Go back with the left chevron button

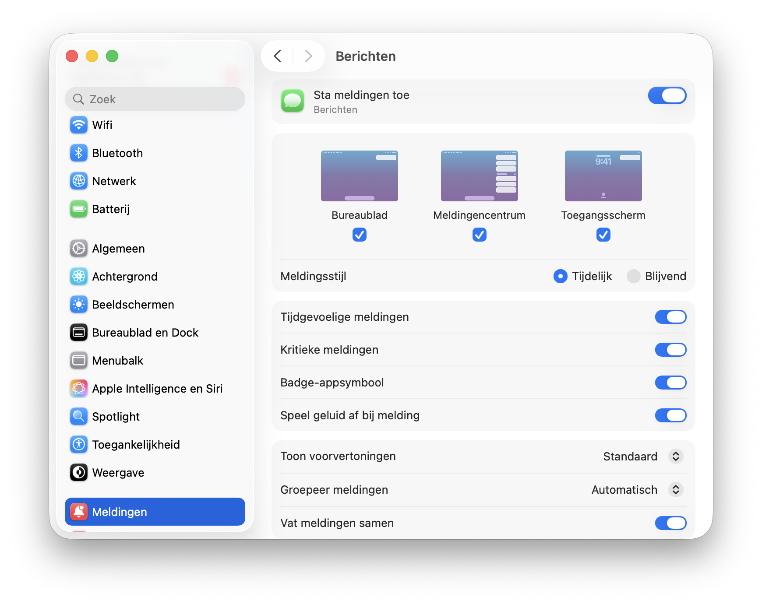click(x=278, y=56)
